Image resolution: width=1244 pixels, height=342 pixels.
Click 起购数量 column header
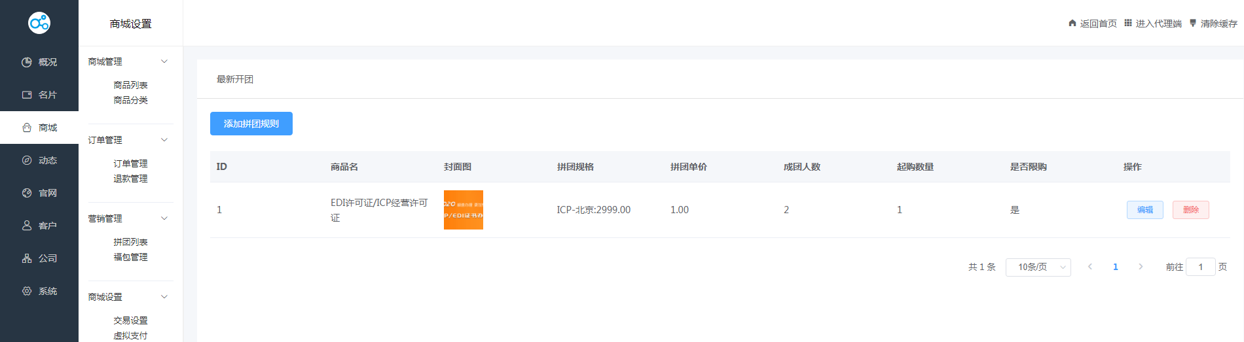tap(915, 167)
